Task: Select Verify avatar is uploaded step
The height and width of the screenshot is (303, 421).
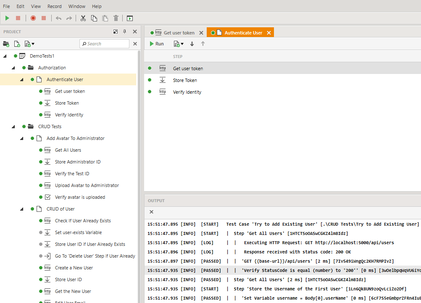Action: click(x=80, y=197)
